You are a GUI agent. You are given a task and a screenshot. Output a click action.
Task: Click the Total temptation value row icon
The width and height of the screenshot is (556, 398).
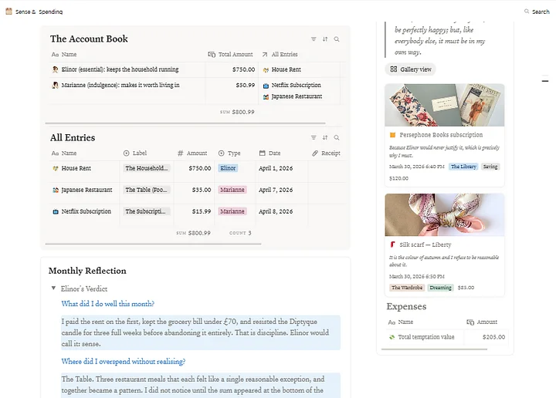click(392, 337)
